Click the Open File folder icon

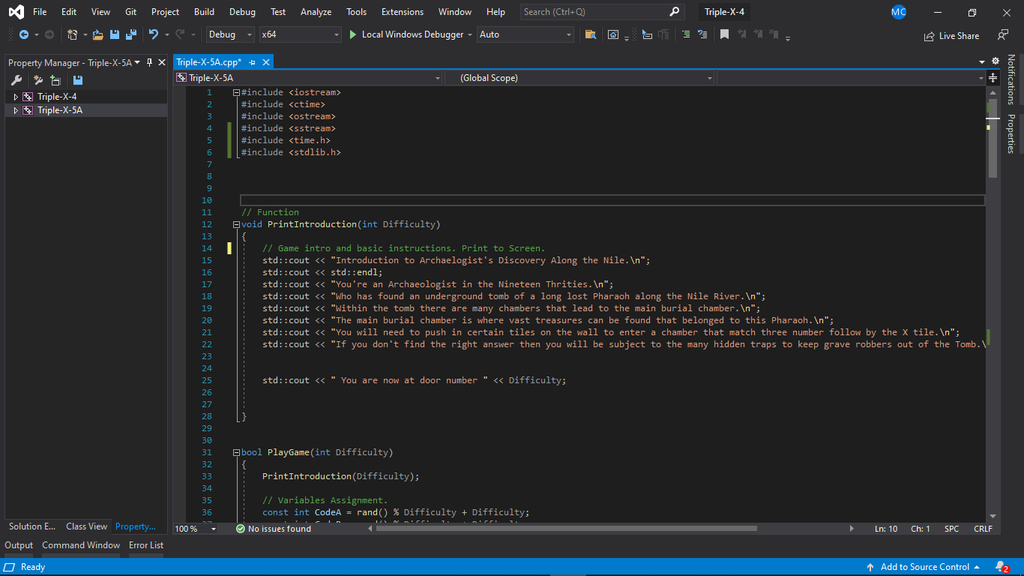(x=97, y=34)
